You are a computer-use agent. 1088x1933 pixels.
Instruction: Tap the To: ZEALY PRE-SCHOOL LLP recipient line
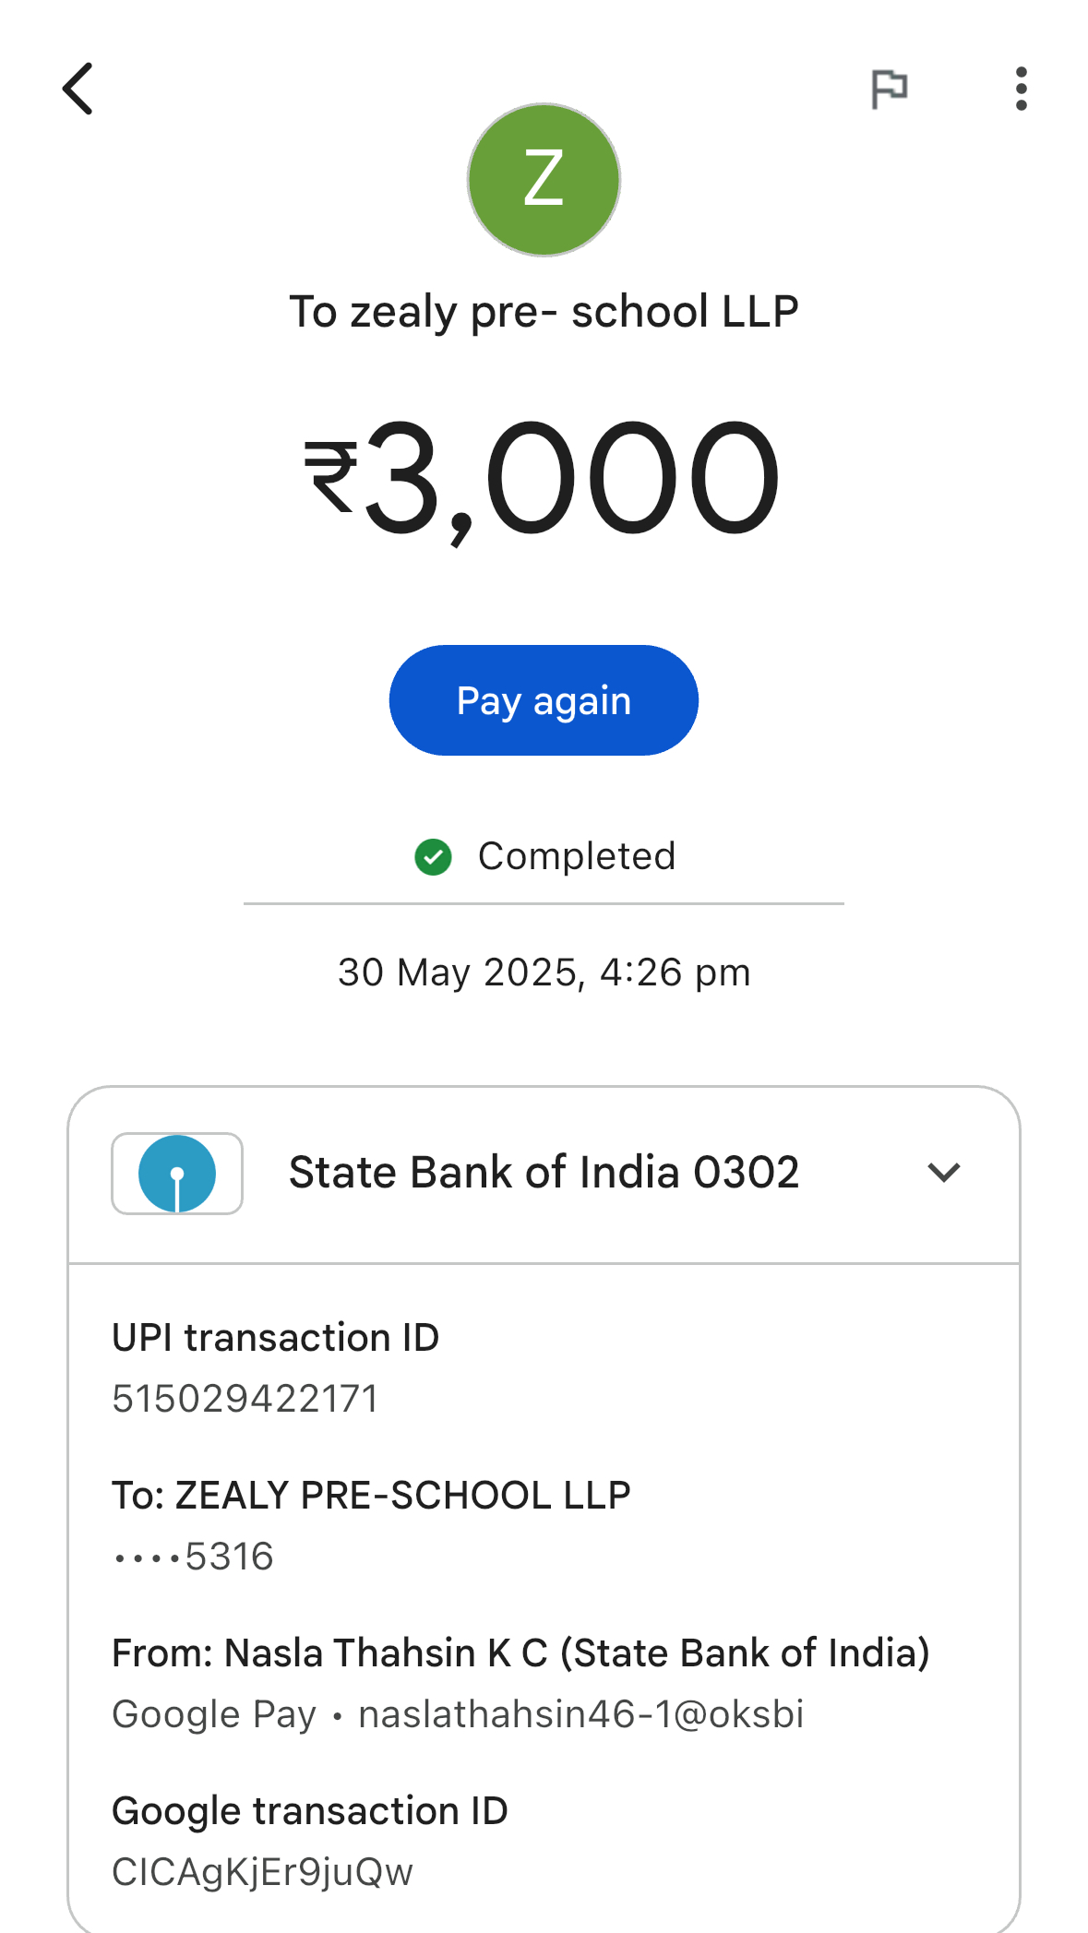tap(371, 1496)
